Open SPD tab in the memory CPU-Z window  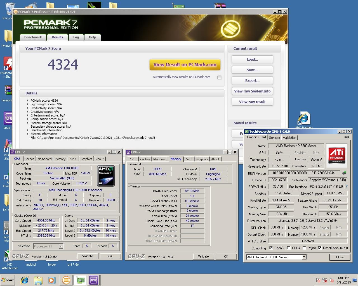click(189, 159)
